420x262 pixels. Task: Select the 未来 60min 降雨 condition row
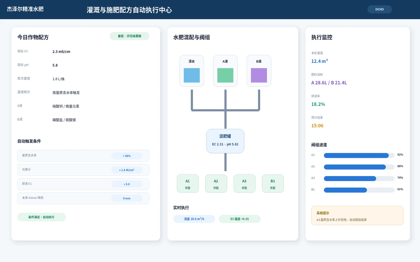(83, 198)
